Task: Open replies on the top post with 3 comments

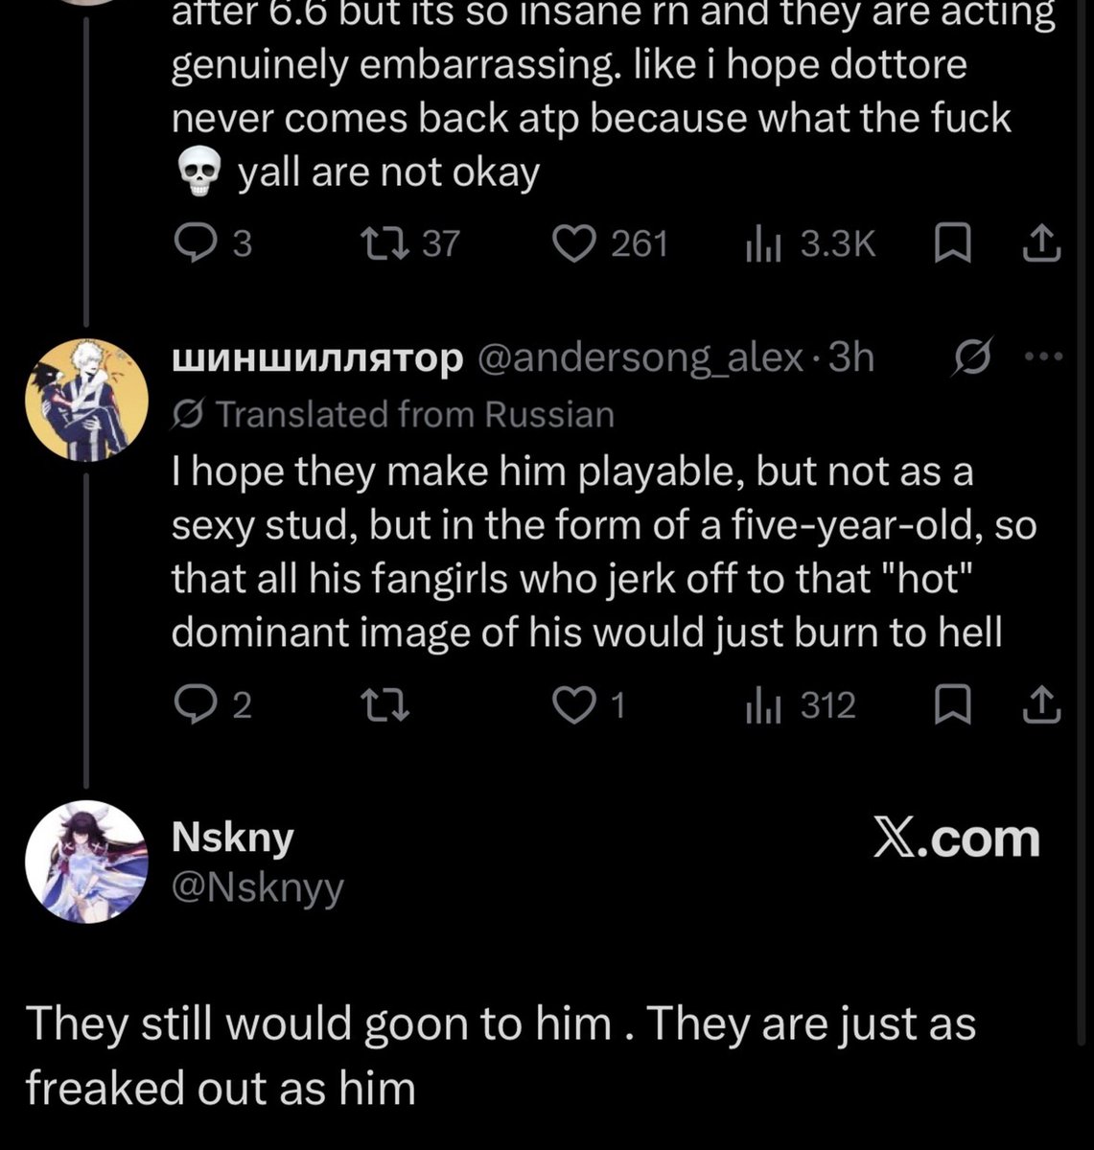Action: tap(215, 244)
